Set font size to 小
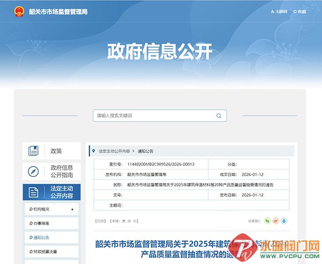 pyautogui.click(x=135, y=221)
